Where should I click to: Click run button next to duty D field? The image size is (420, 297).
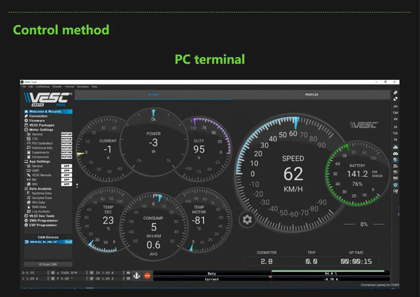(x=53, y=272)
